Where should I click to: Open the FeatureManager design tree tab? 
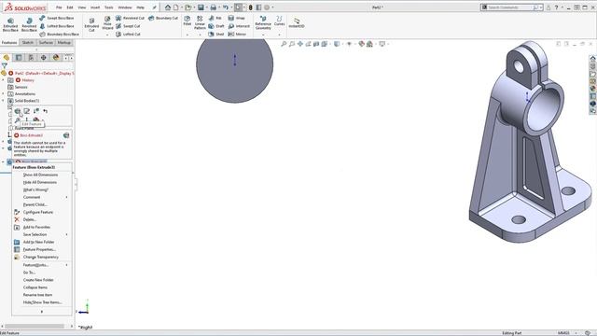click(x=7, y=58)
